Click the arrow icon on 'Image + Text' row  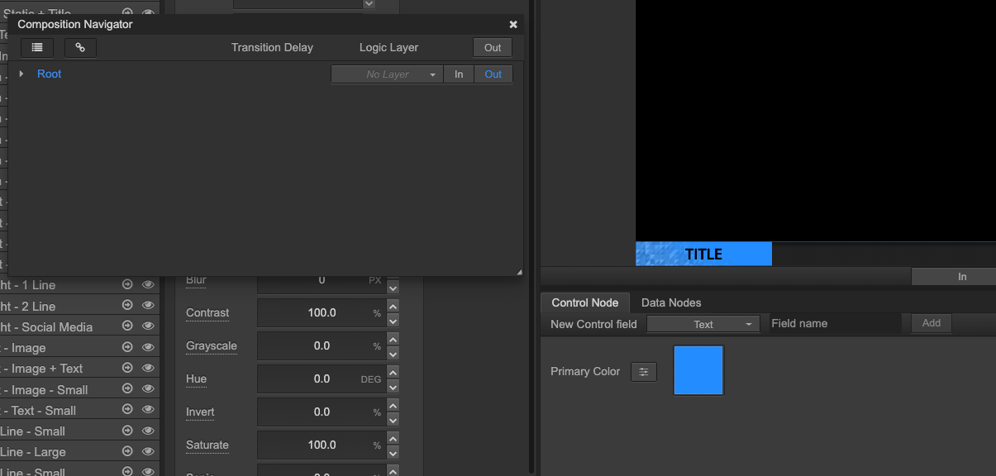127,369
